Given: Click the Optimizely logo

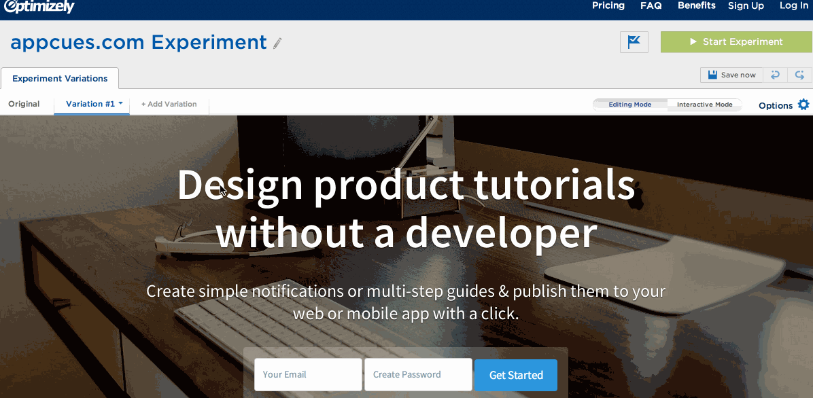Looking at the screenshot, I should tap(39, 6).
